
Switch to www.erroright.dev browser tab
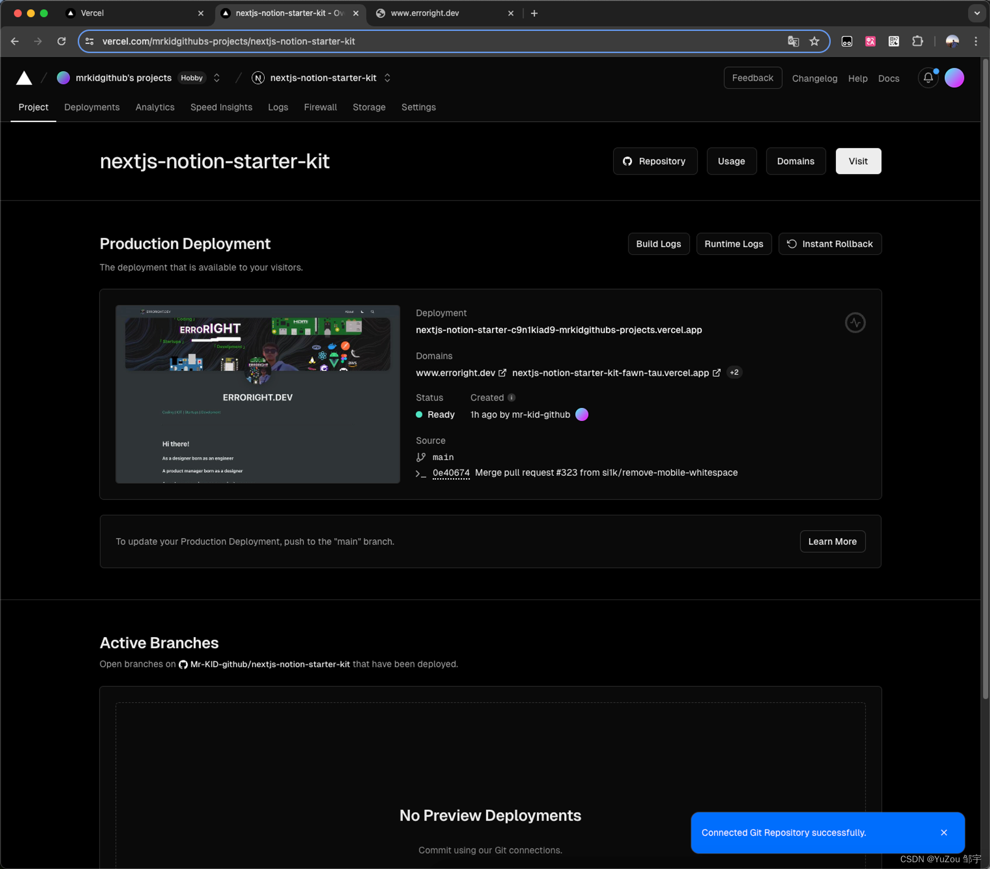click(x=445, y=14)
